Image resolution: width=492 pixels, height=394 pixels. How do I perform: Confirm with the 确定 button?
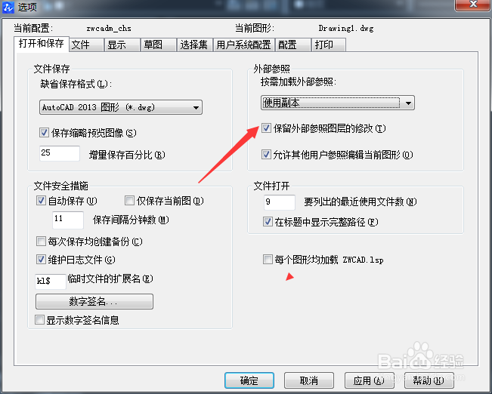point(249,380)
